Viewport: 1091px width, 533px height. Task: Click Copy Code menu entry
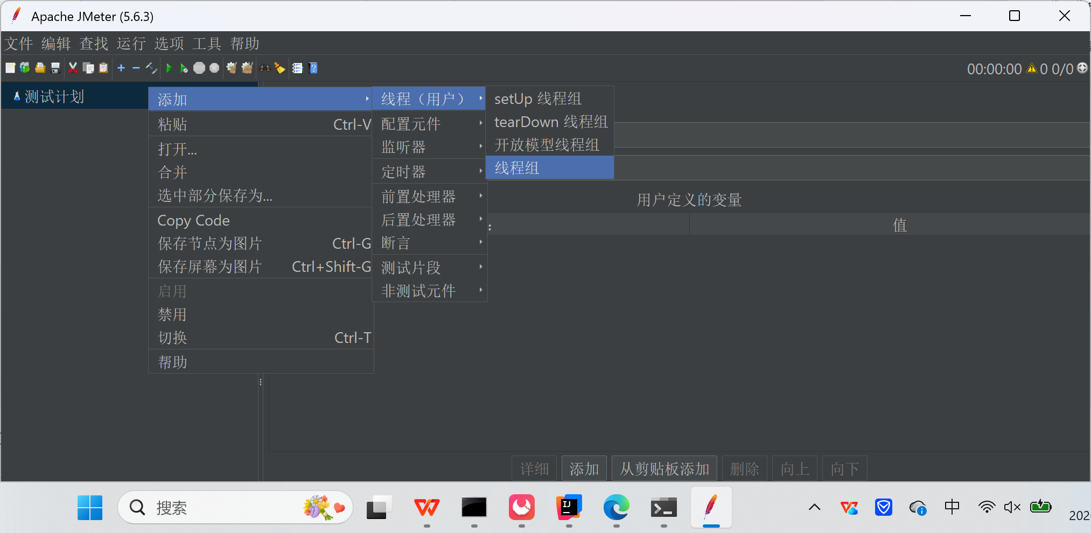[261, 220]
